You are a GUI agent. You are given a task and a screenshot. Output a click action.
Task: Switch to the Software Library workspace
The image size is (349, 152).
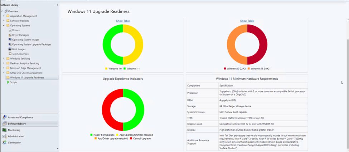click(17, 124)
